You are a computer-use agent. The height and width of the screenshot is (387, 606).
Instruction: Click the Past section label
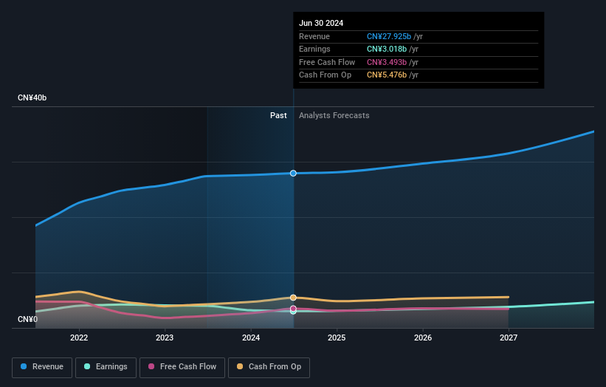278,116
